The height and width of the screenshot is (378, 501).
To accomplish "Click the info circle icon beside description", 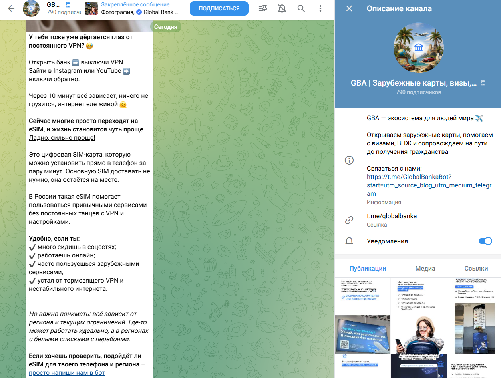I will 349,160.
